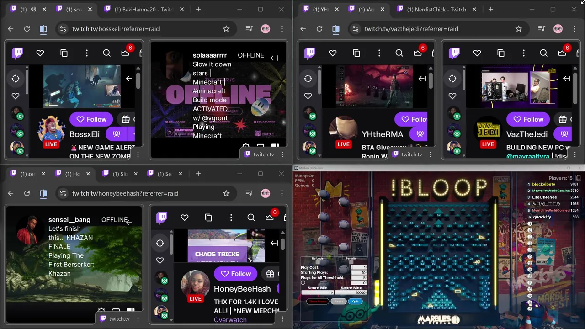Mute tab speaker icon in top-left window
This screenshot has width=585, height=329.
coord(33,9)
